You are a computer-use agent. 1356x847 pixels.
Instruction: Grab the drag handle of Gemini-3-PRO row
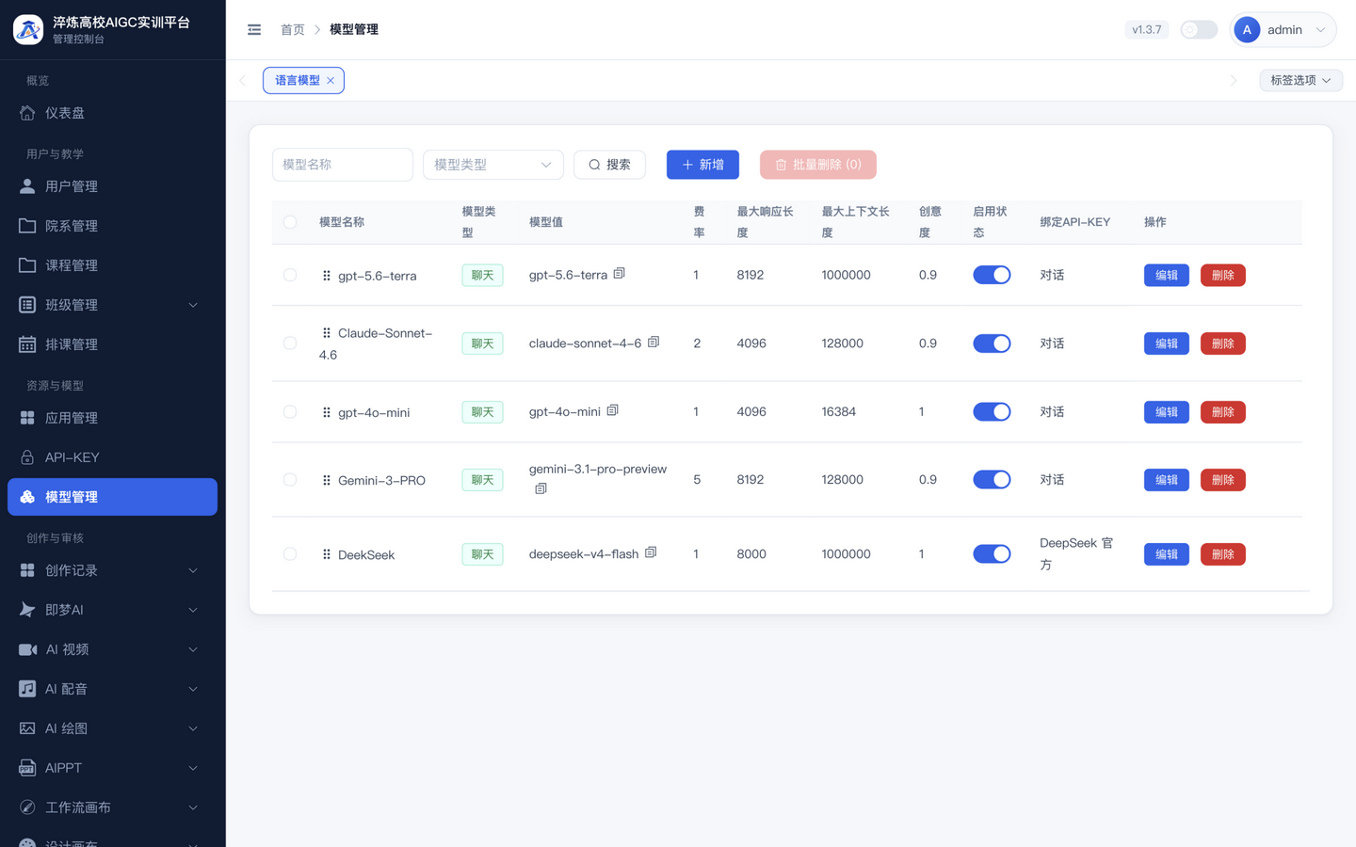tap(327, 480)
